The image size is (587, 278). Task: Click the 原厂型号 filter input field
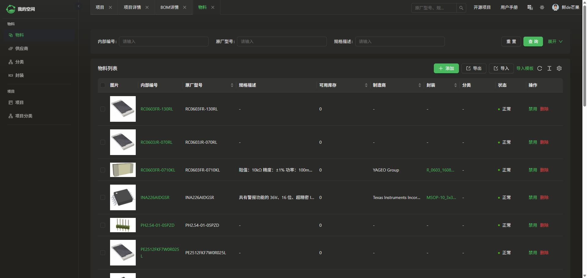tap(282, 42)
